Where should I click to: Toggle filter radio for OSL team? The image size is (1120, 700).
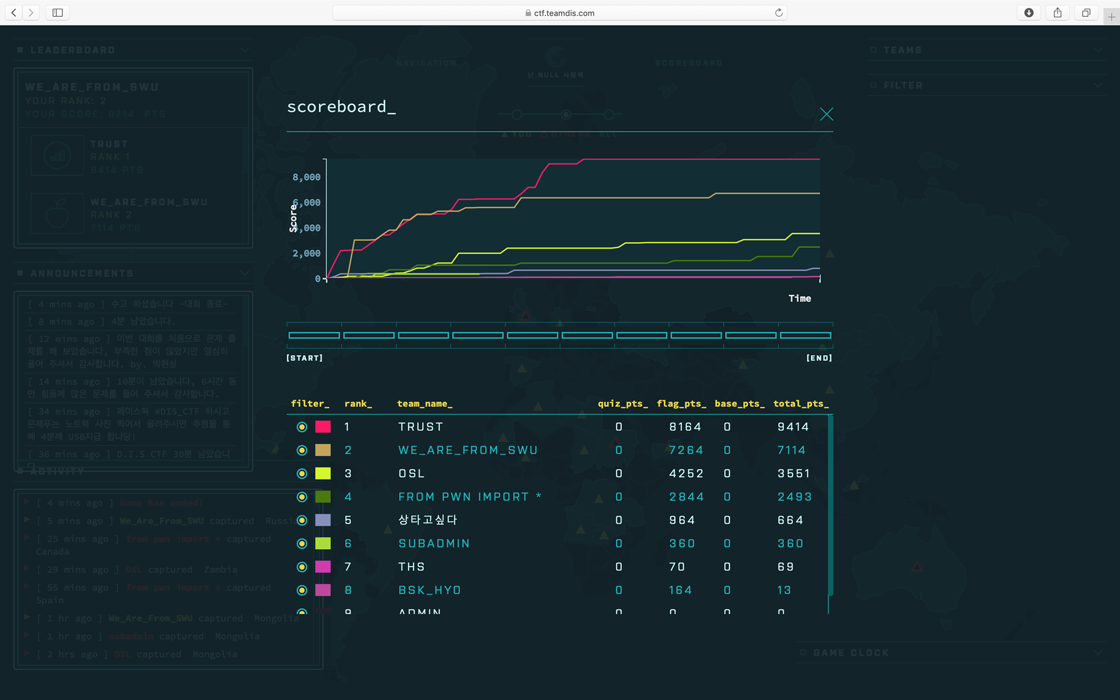[x=302, y=474]
